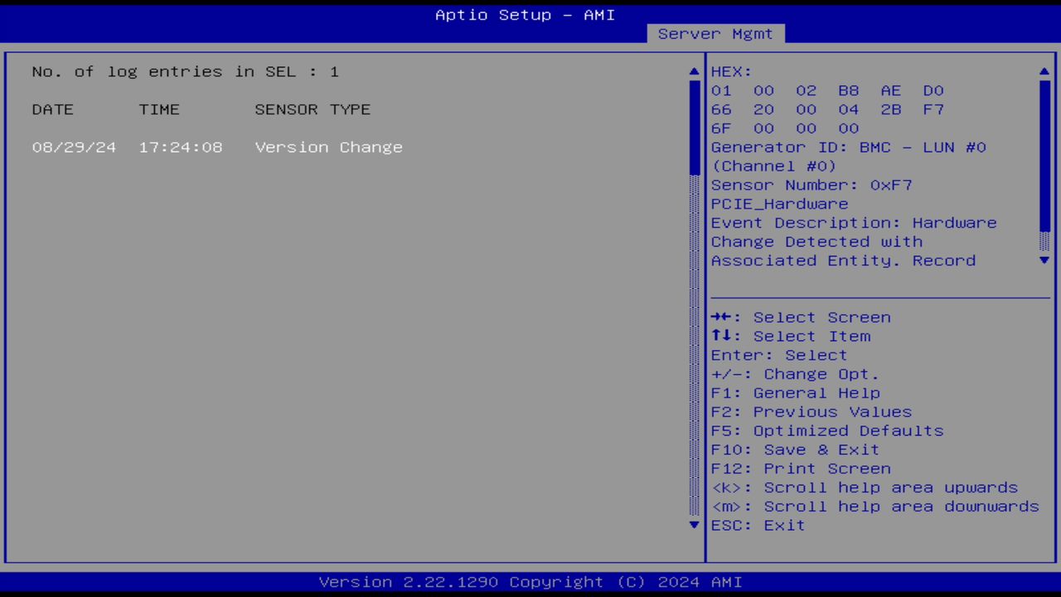This screenshot has height=597, width=1061.
Task: Click the main list scrollbar thumb
Action: click(x=695, y=128)
